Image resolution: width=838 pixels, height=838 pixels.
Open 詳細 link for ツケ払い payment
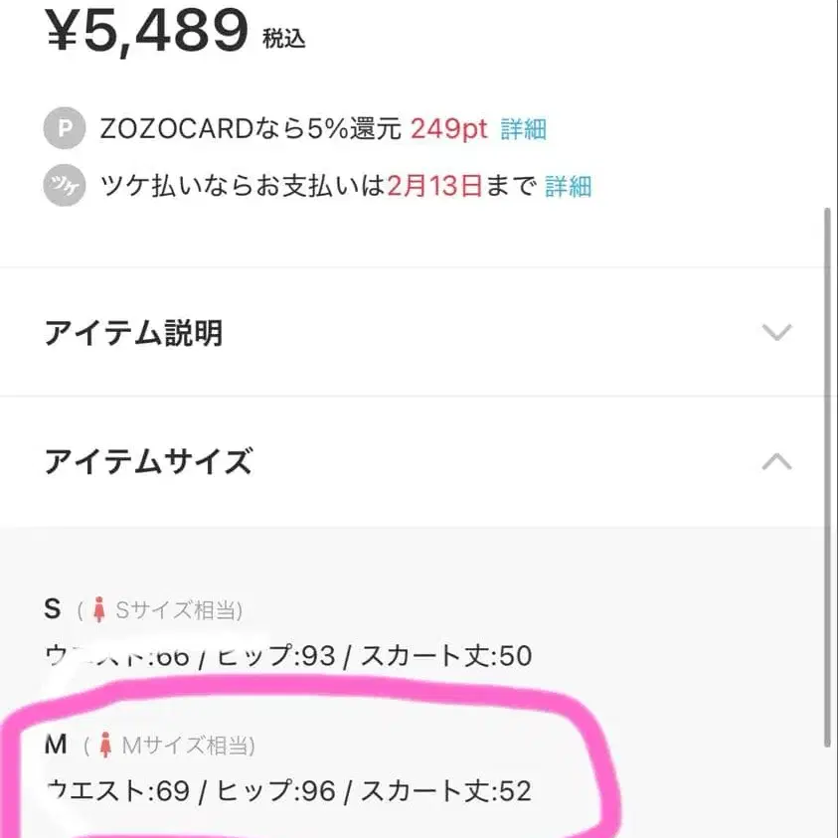pyautogui.click(x=567, y=186)
